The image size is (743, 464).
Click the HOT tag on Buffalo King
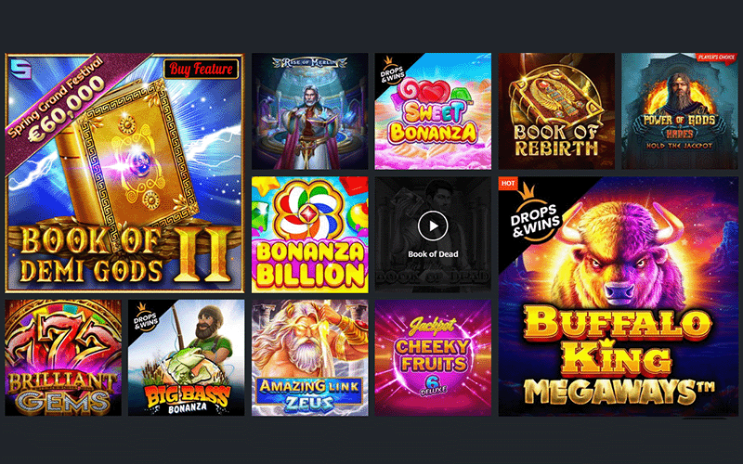click(x=508, y=183)
